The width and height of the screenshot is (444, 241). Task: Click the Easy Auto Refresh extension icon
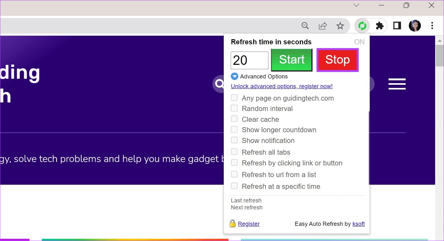tap(362, 26)
